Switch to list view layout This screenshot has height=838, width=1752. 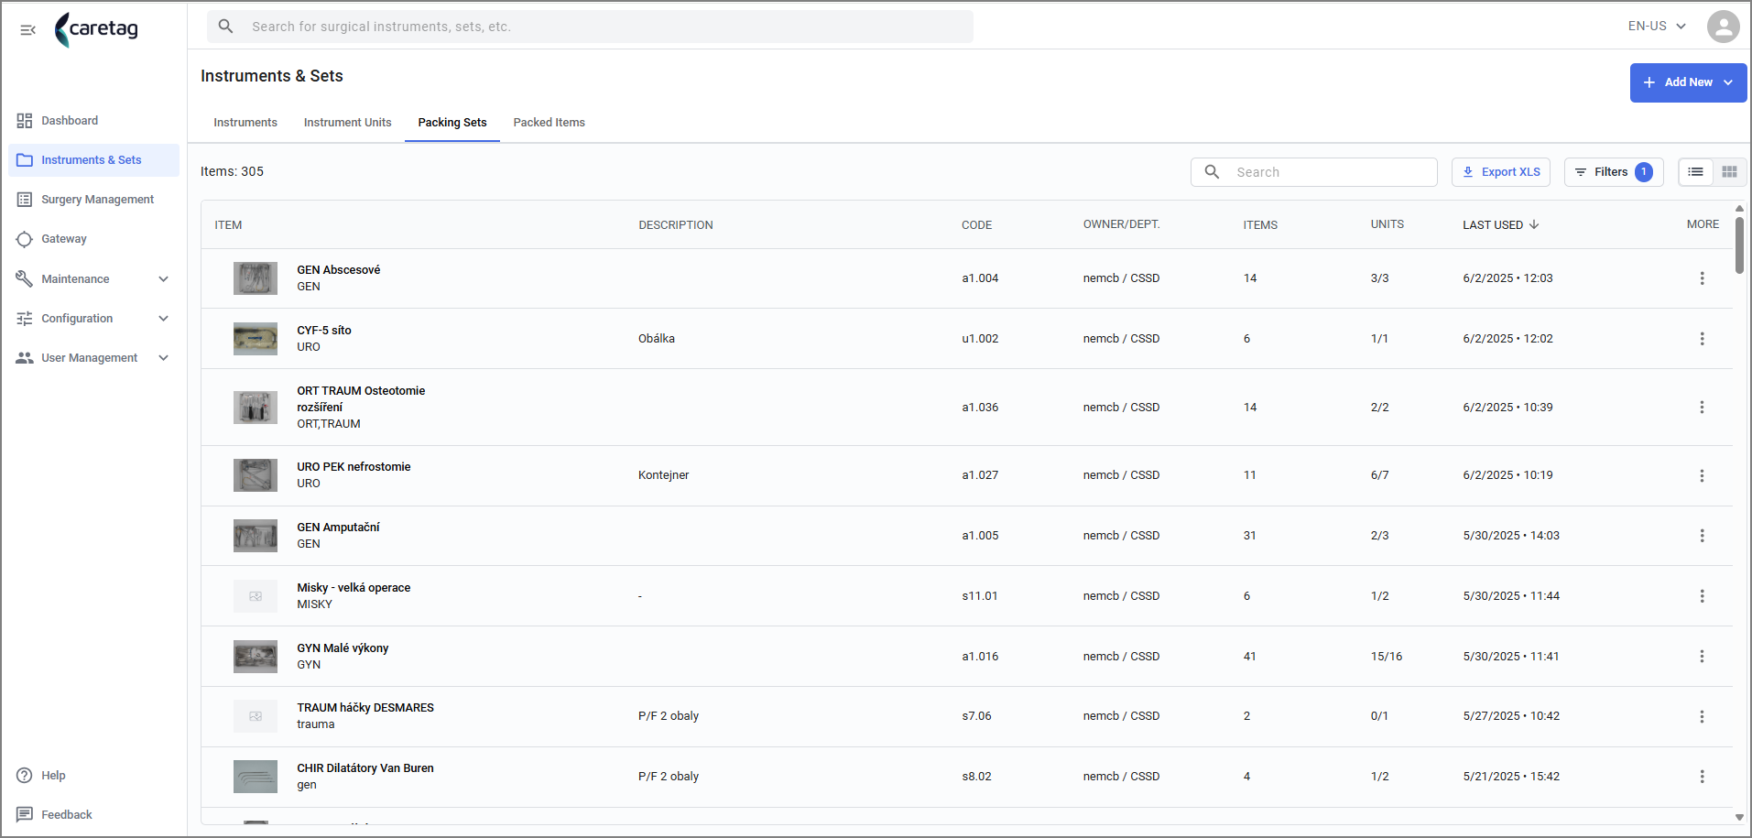click(x=1695, y=172)
